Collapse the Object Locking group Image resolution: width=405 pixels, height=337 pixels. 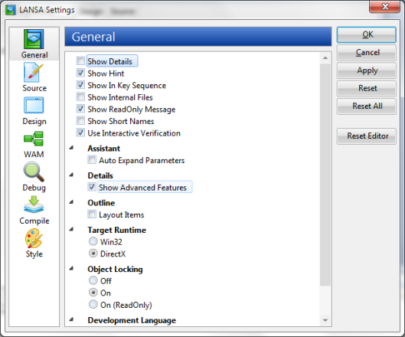(71, 269)
